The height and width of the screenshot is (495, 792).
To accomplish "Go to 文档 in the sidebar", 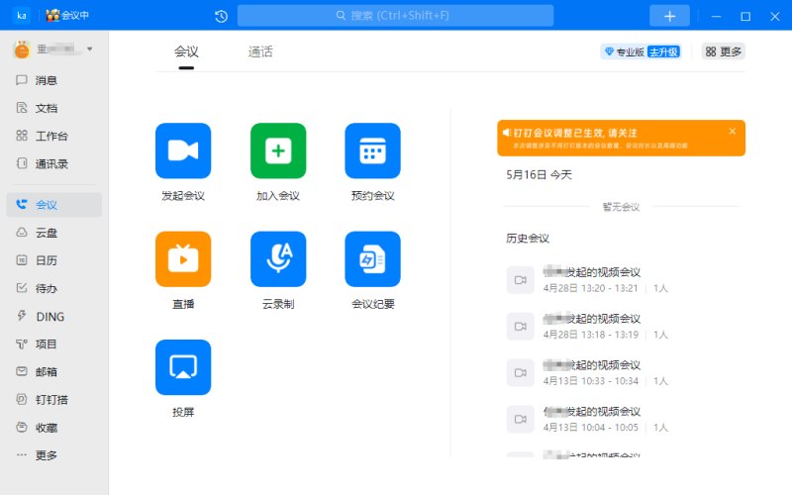I will click(54, 108).
